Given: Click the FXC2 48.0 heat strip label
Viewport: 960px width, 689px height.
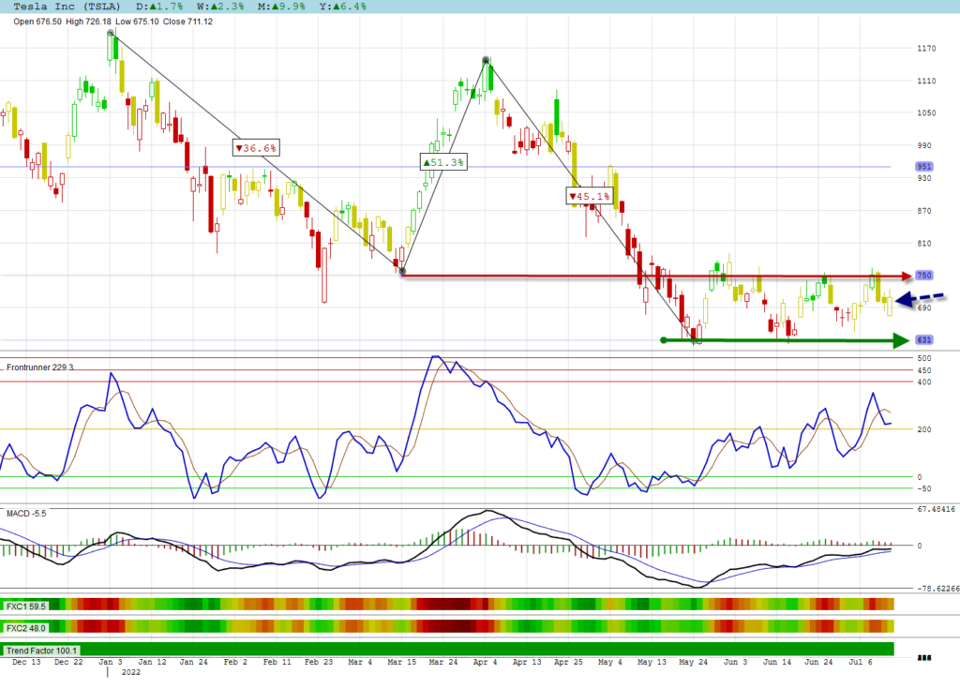Looking at the screenshot, I should pos(26,628).
